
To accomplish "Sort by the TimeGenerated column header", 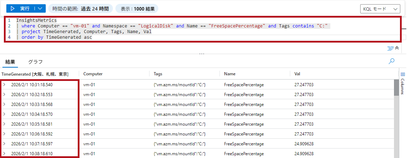I will [x=35, y=74].
